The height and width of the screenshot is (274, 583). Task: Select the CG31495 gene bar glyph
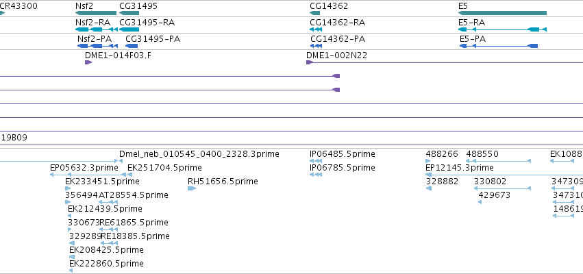point(129,13)
